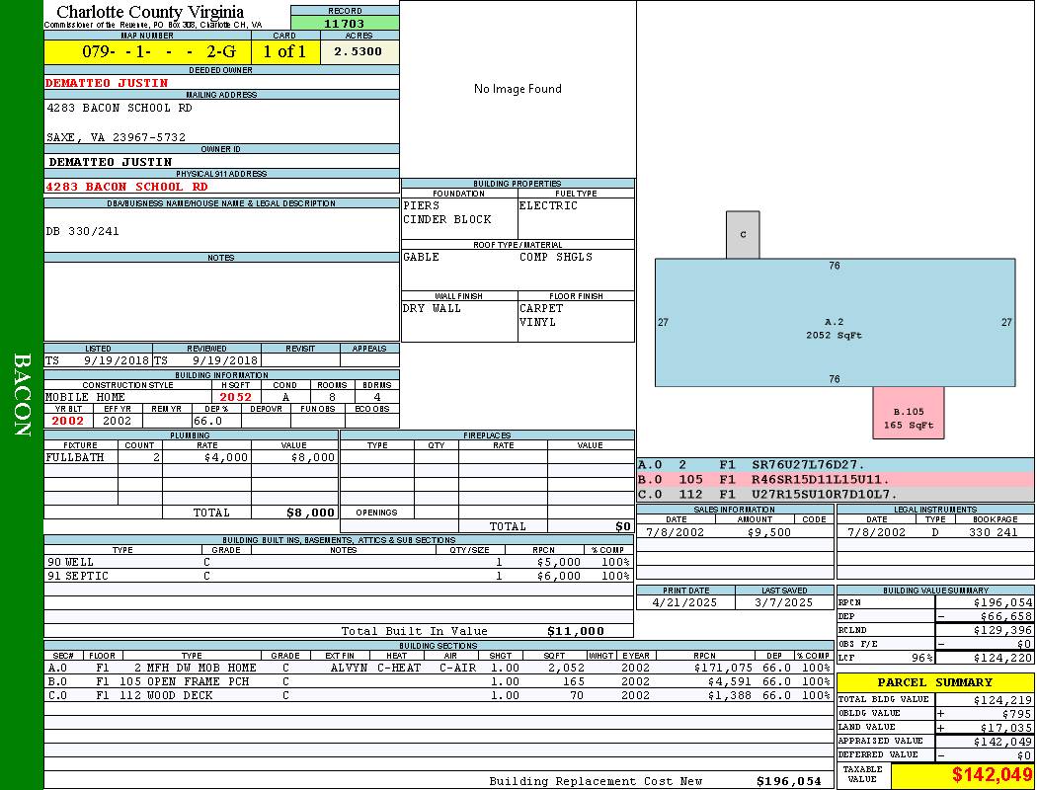Viewport: 1037px width, 790px height.
Task: Click the total bldg value $124,219
Action: click(1002, 699)
